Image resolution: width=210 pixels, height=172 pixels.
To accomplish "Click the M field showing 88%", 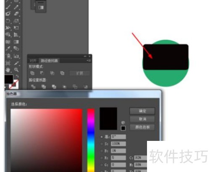I will click(x=141, y=165).
